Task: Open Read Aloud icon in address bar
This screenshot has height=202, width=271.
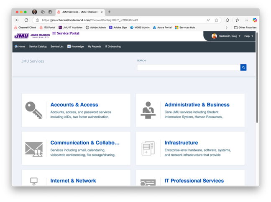Action: [x=208, y=20]
